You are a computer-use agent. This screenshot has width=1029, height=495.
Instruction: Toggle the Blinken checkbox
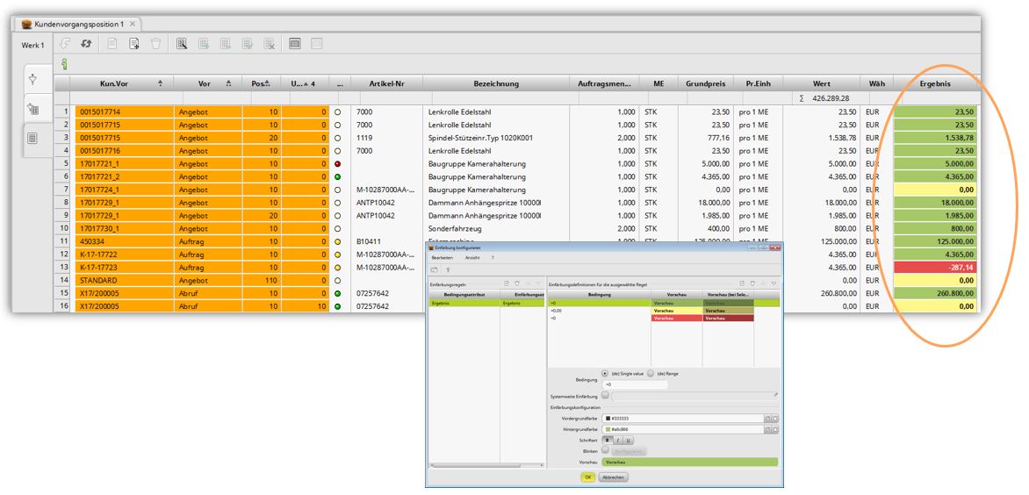click(605, 449)
